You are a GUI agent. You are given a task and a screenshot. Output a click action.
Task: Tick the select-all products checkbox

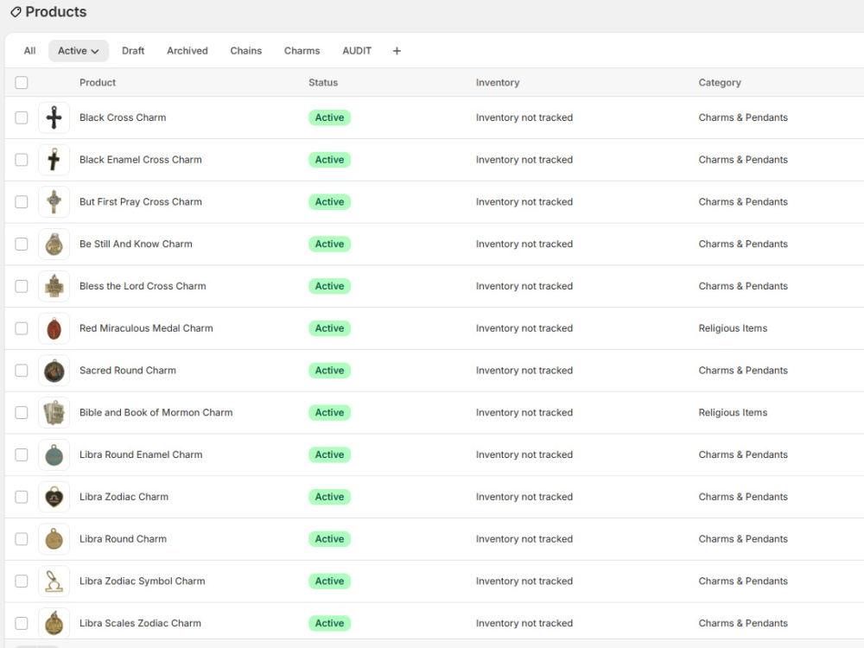click(22, 83)
